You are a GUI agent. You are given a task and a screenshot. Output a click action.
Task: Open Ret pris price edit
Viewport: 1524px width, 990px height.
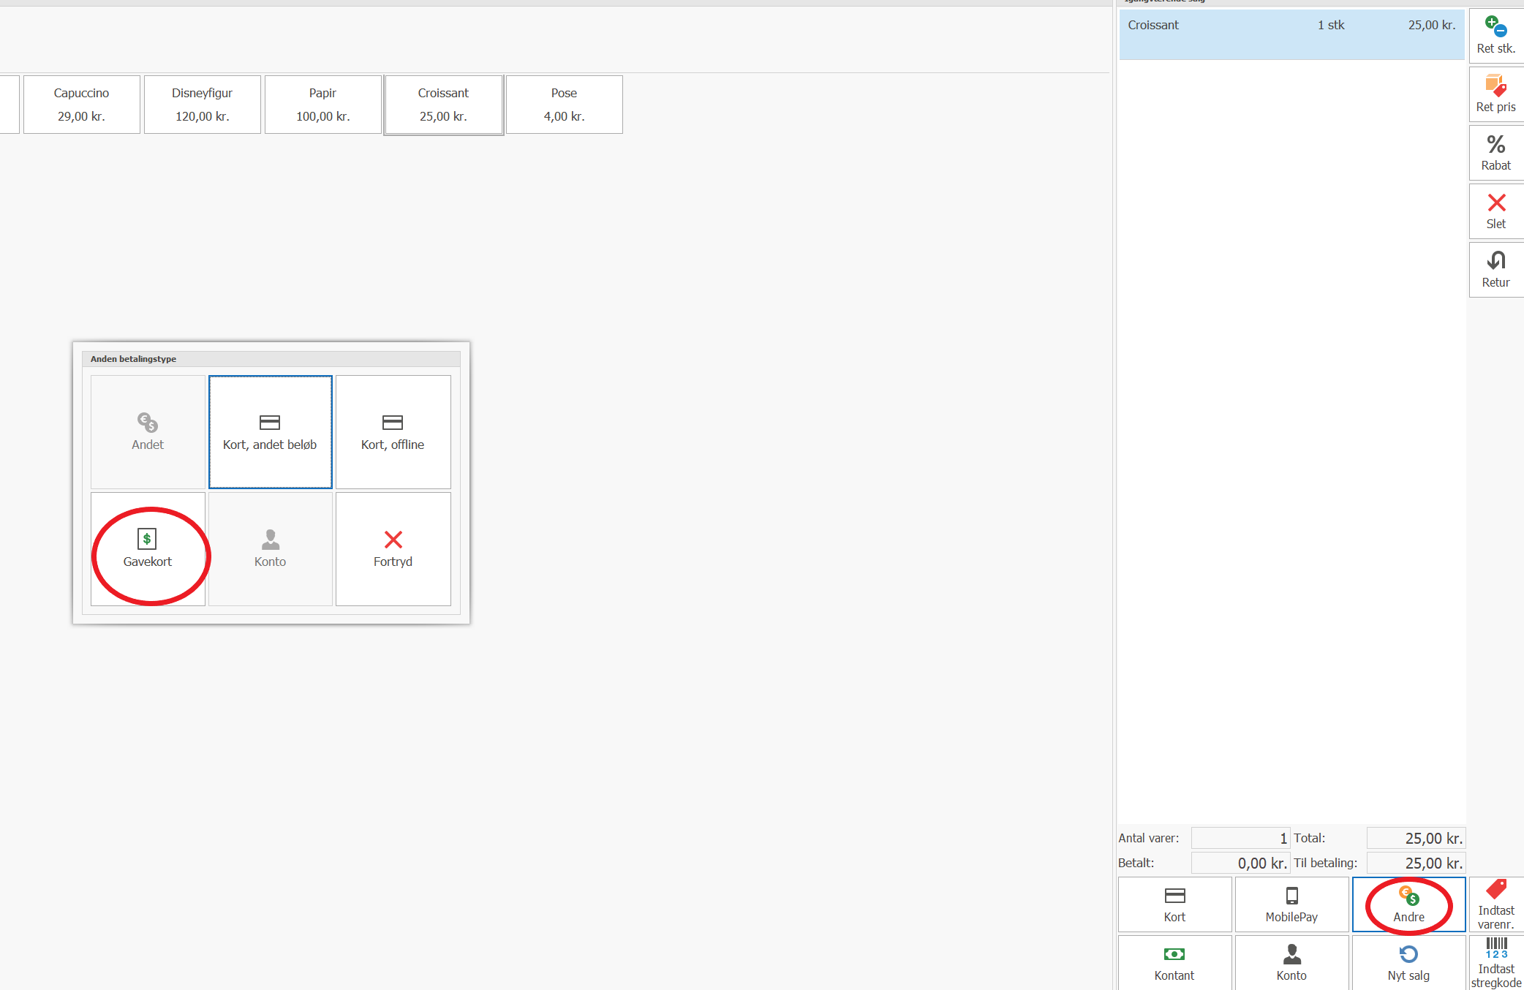click(x=1495, y=94)
